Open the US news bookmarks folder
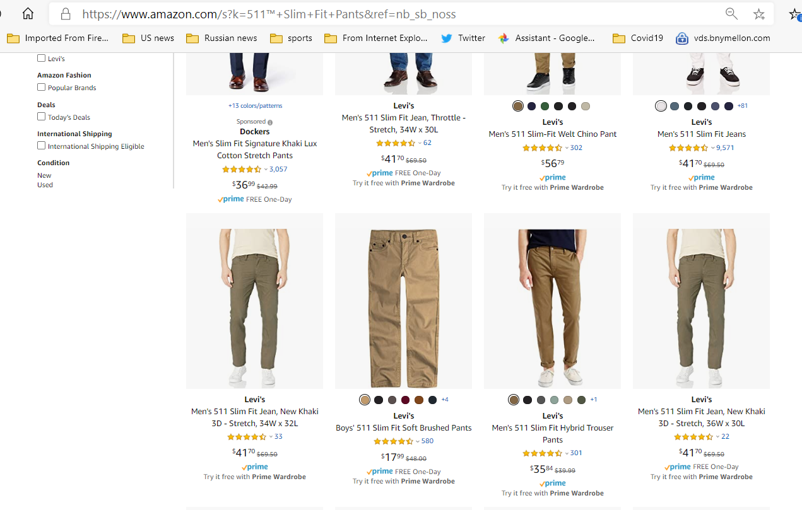Screen dimensions: 802x510 click(148, 38)
